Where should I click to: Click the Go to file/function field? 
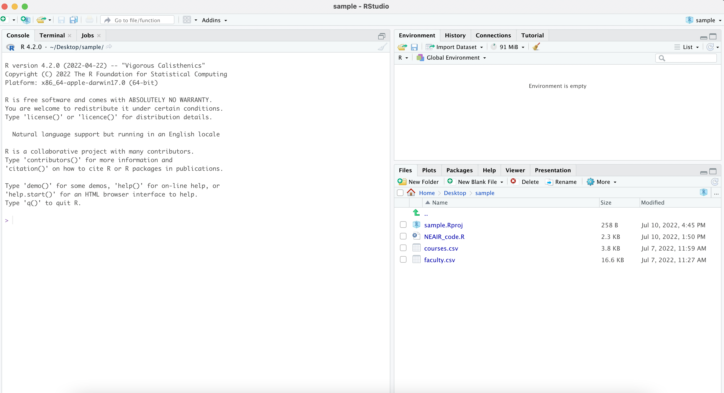click(138, 20)
